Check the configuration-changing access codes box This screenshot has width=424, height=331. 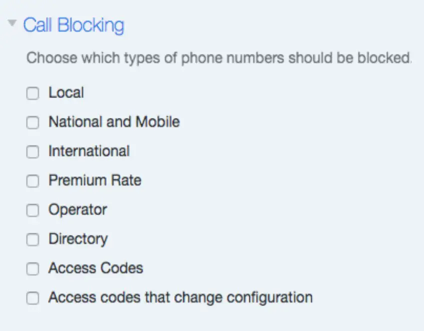[33, 298]
